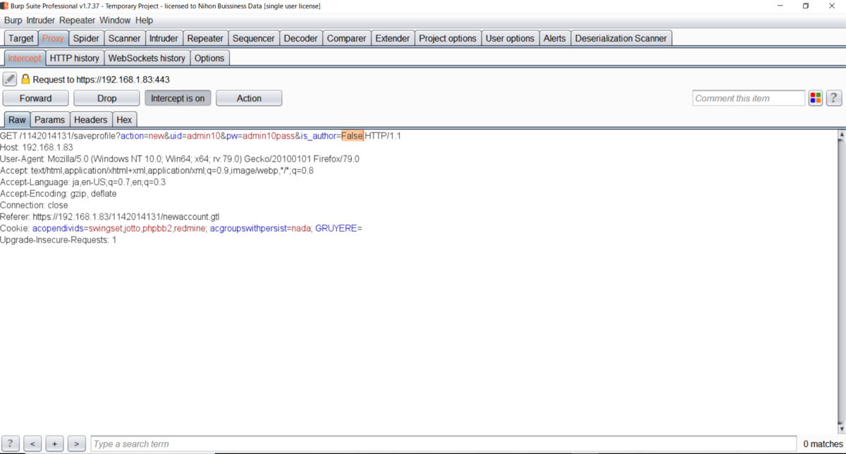
Task: Show the Headers request view
Action: pos(91,120)
